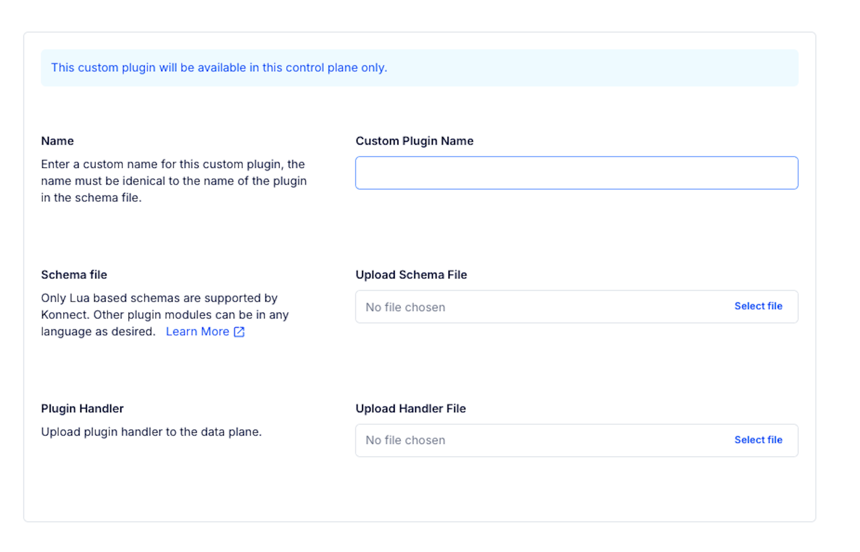Click 'Upload plugin handler to the data plane' text
The width and height of the screenshot is (860, 552).
pos(151,432)
